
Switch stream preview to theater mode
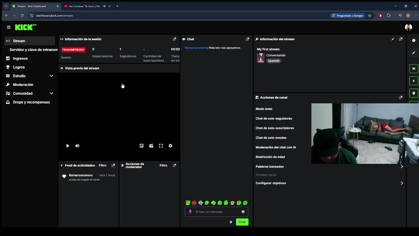tap(151, 146)
